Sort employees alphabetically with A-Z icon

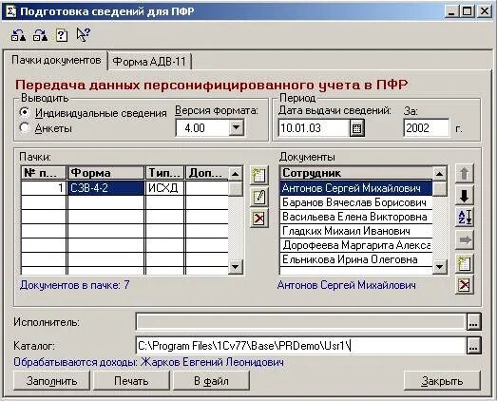point(465,218)
